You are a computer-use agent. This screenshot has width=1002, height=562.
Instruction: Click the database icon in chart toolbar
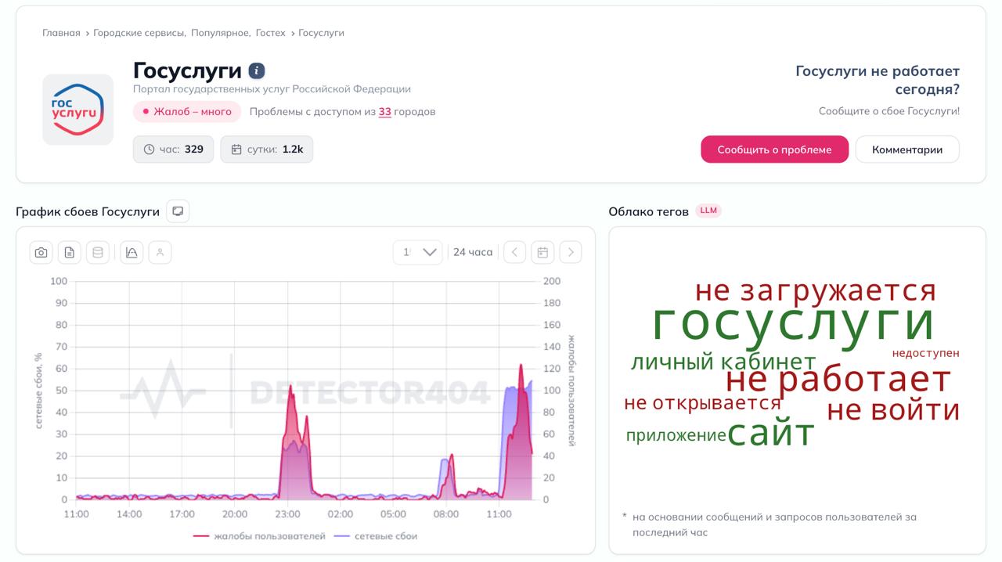point(98,252)
